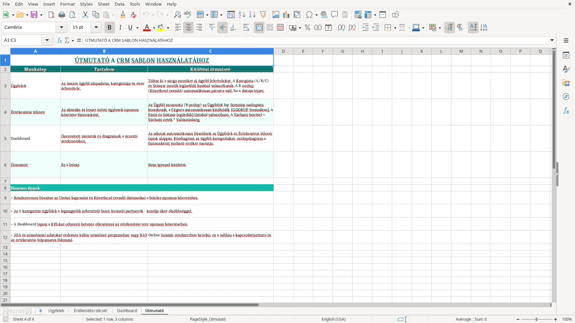
Task: Toggle Center Horizontally alignment
Action: tap(188, 28)
